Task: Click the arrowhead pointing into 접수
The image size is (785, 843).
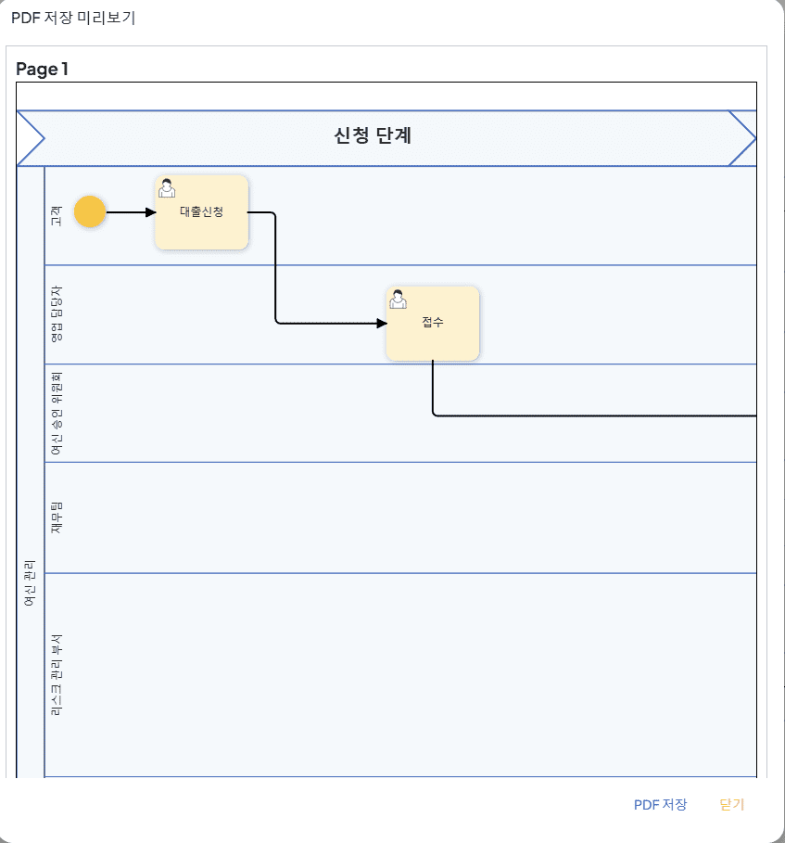Action: (x=382, y=323)
